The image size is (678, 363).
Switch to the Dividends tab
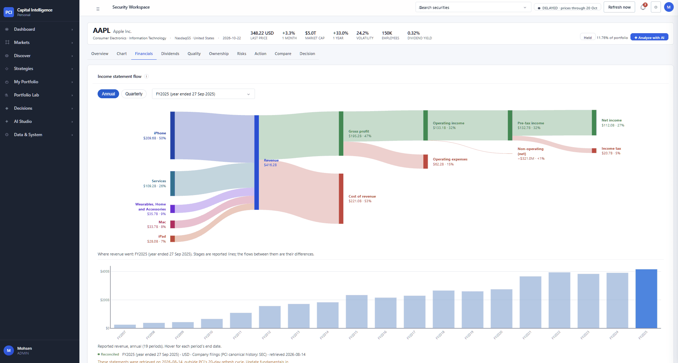click(170, 54)
